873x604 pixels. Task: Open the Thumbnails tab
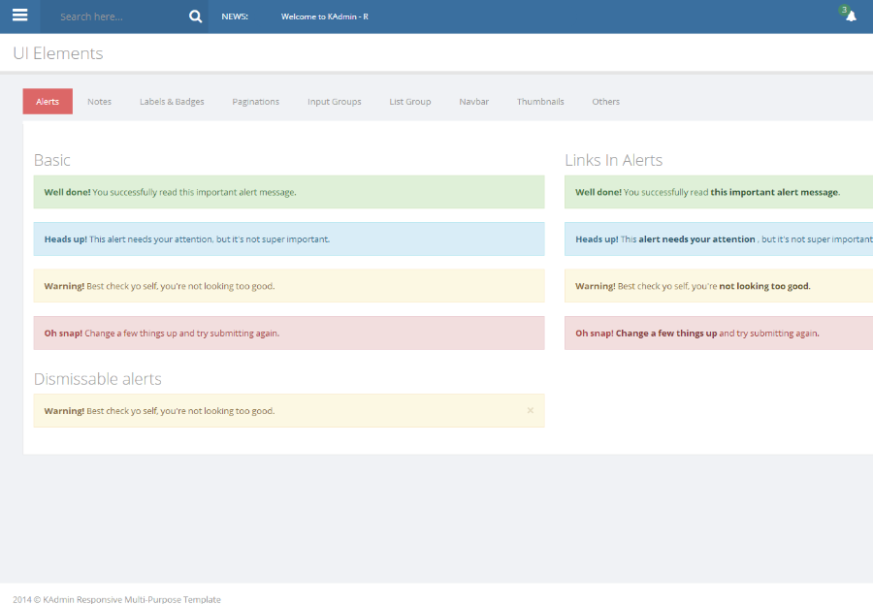pyautogui.click(x=540, y=102)
